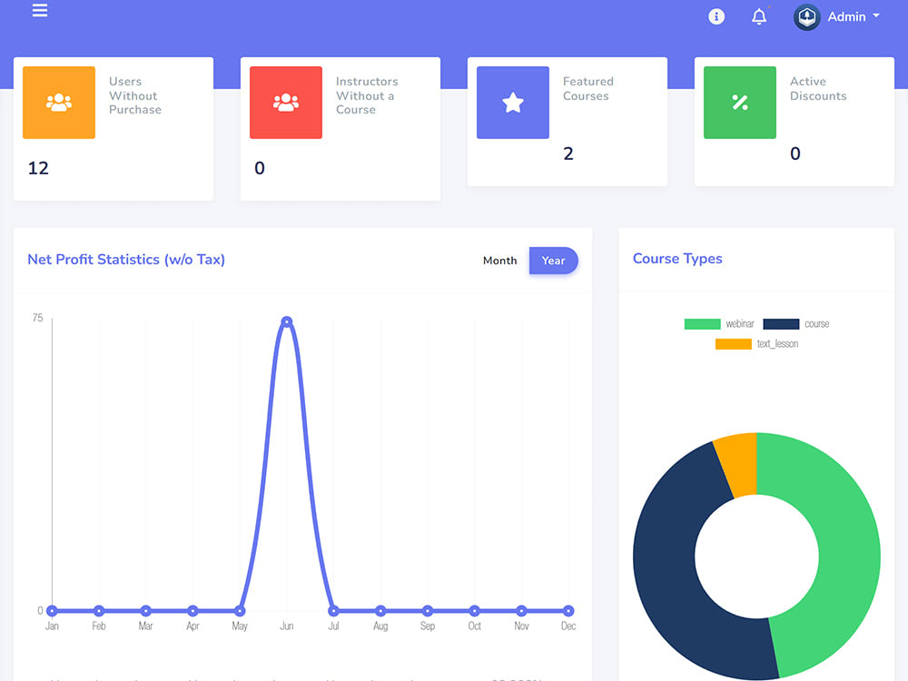Click the orange Users Without Purchase icon

tap(59, 103)
